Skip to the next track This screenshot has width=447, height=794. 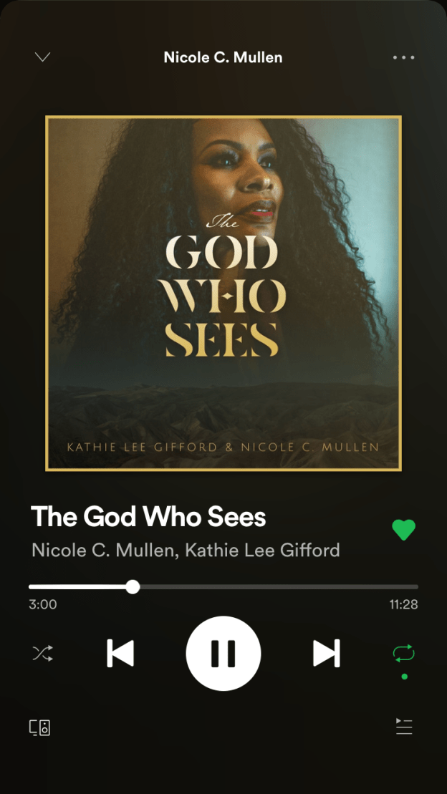[x=327, y=653]
